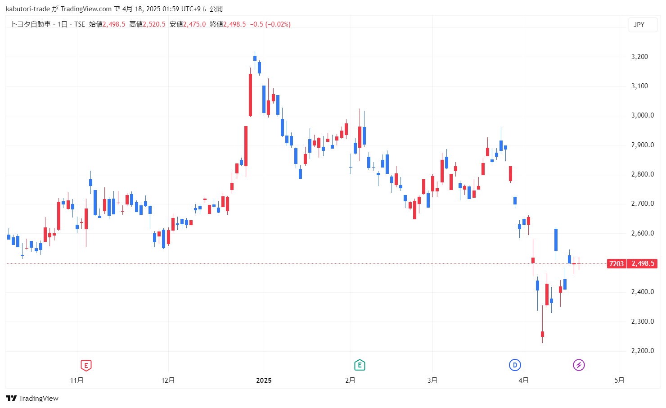Click the 3,100 price axis label
666x408 pixels.
click(640, 86)
